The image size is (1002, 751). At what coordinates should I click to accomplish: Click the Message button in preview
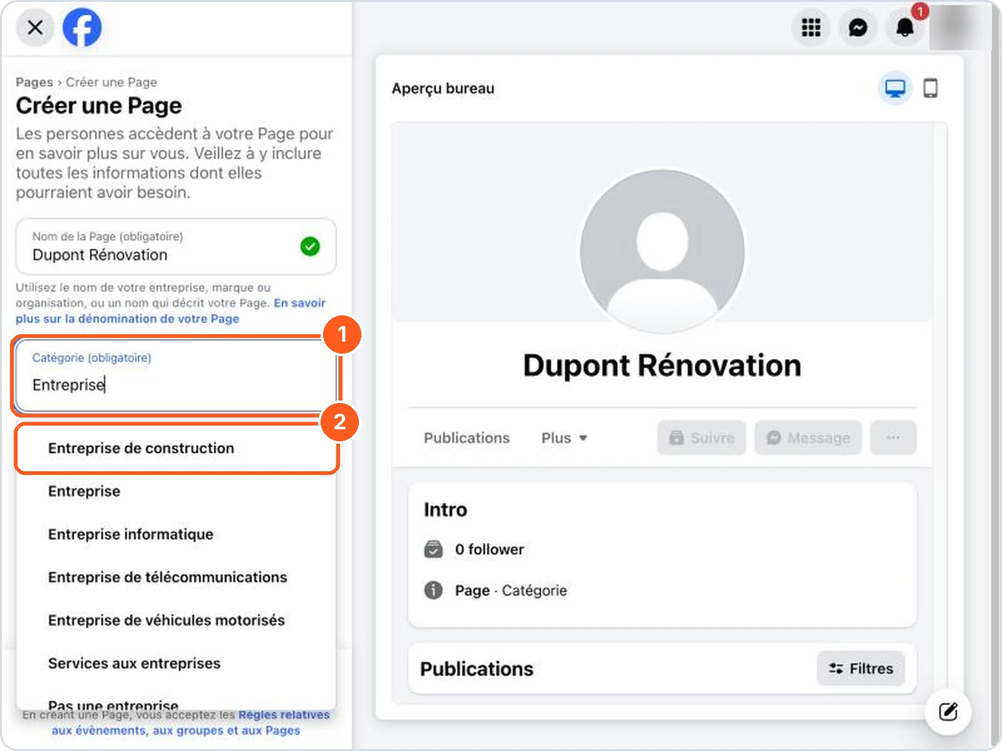tap(808, 438)
